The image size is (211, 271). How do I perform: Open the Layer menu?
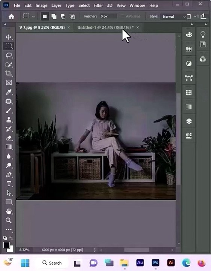(x=56, y=6)
